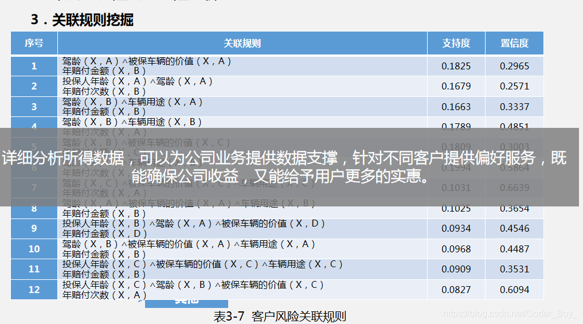Select row number 9 cell

point(34,228)
